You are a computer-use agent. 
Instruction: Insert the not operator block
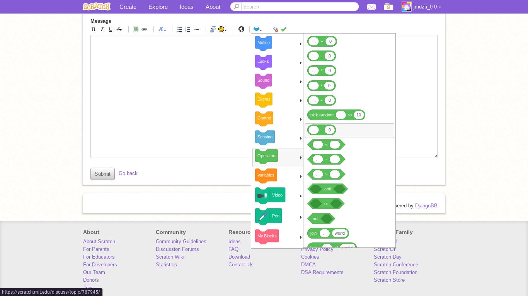click(321, 219)
